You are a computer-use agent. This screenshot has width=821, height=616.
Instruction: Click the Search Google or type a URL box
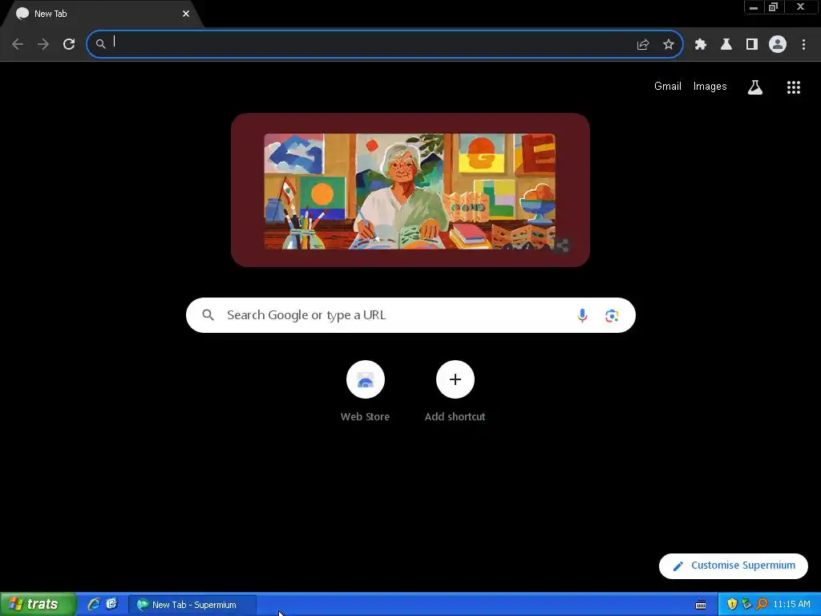(410, 315)
